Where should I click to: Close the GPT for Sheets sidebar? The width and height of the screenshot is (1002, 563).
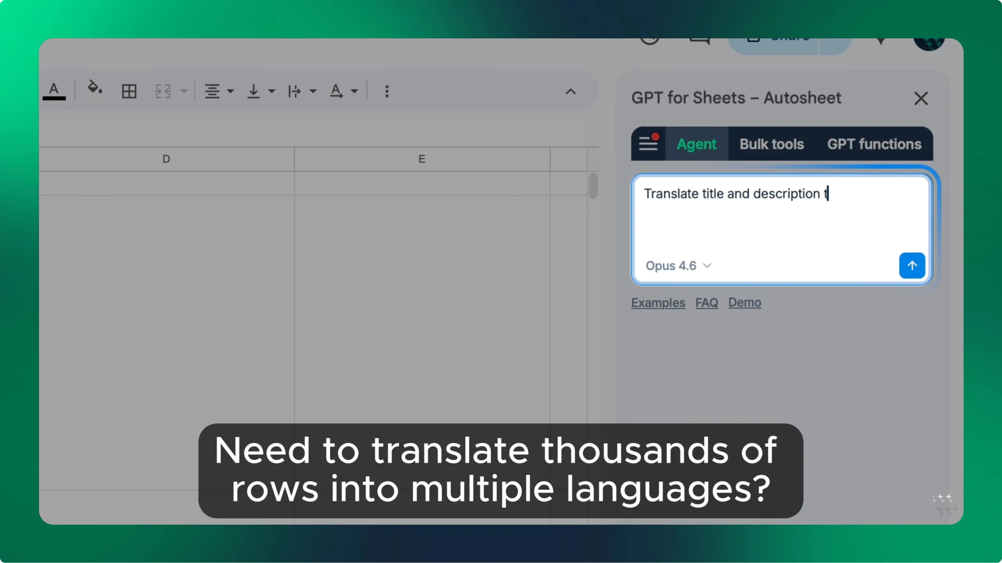point(921,98)
